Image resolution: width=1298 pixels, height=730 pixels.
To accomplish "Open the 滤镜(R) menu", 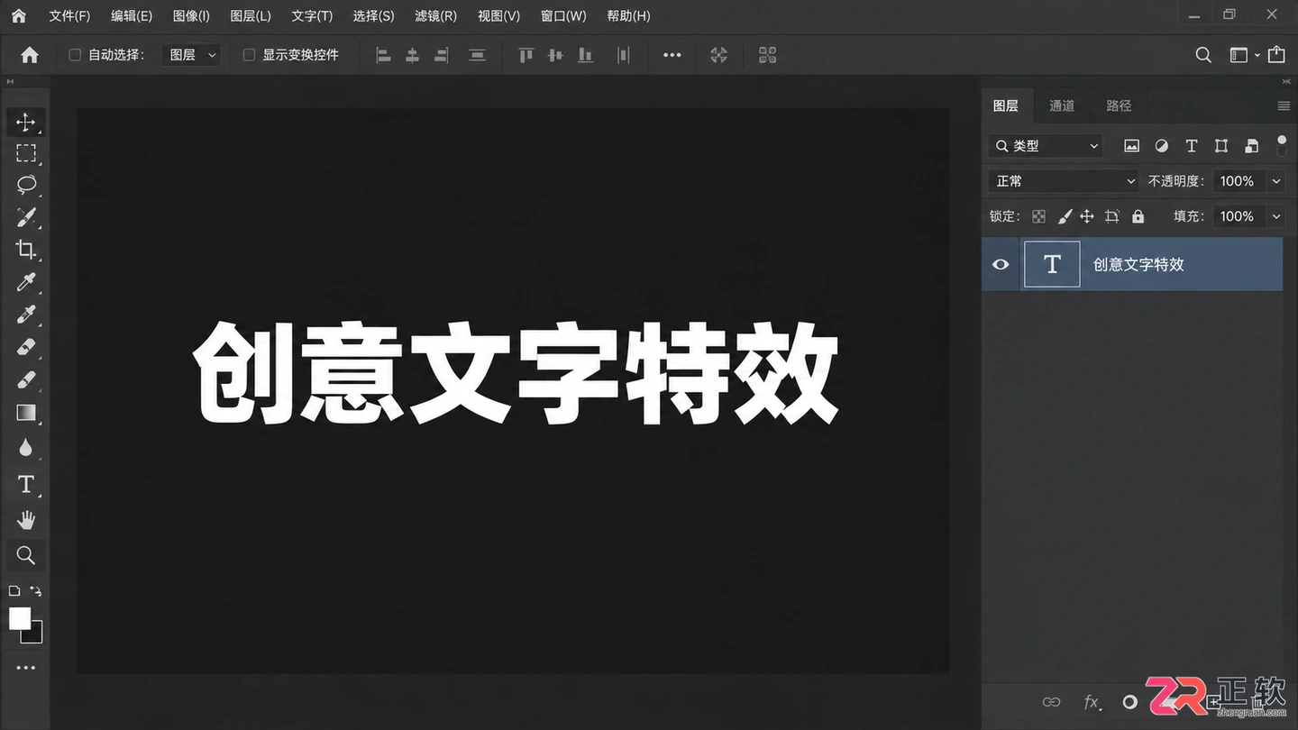I will pos(435,16).
